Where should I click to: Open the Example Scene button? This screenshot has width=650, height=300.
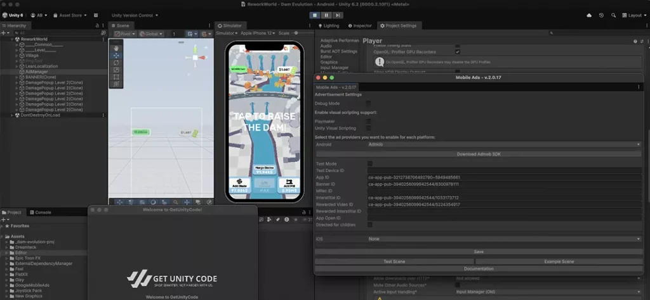tap(559, 261)
